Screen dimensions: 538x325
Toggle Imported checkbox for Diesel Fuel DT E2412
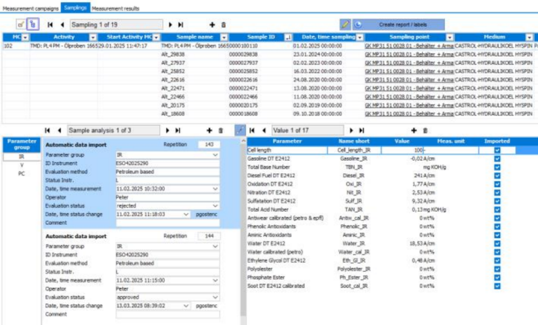(497, 175)
